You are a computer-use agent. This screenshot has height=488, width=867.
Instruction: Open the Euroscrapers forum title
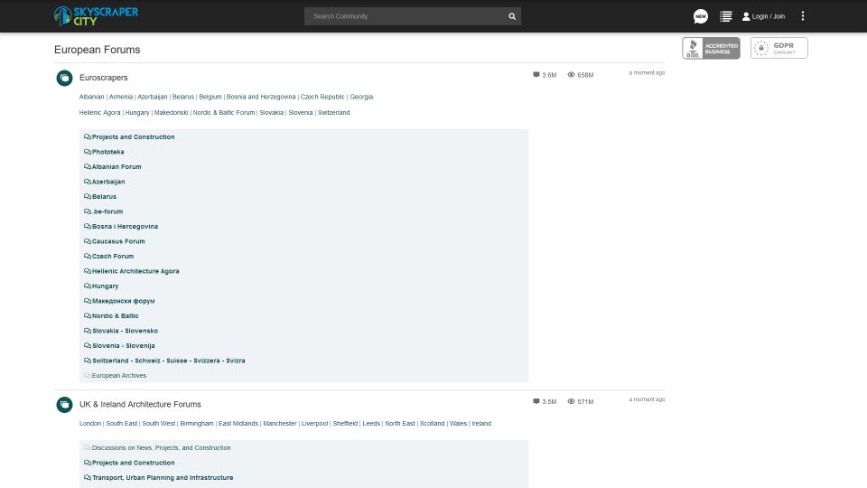coord(103,78)
